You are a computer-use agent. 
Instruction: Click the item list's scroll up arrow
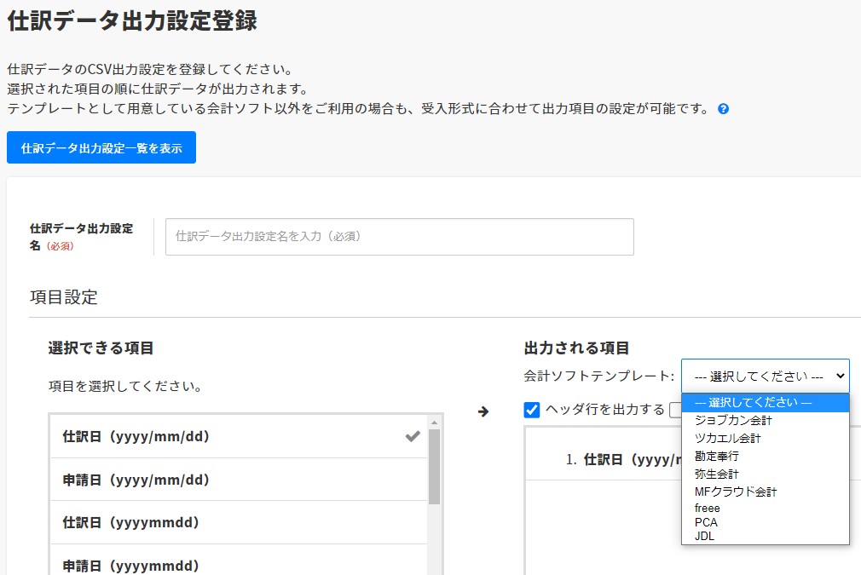[x=434, y=422]
